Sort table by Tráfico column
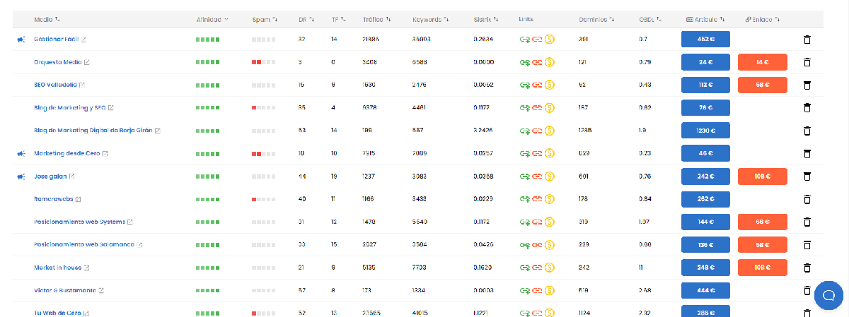 pyautogui.click(x=377, y=19)
